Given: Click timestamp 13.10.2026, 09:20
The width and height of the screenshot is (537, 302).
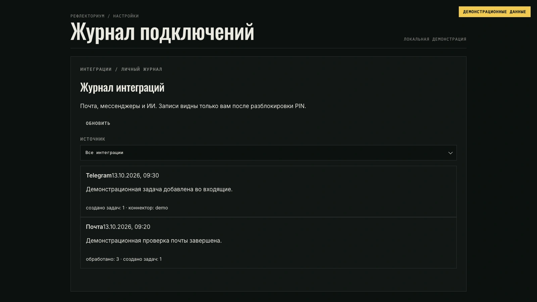Looking at the screenshot, I should tap(127, 227).
